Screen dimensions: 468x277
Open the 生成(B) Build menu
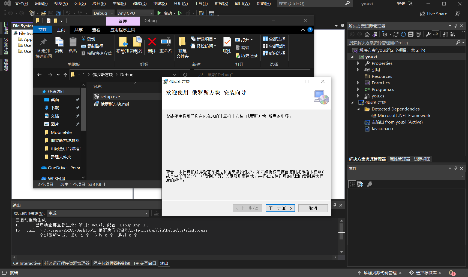(119, 4)
